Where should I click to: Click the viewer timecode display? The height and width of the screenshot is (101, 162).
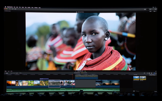click(80, 71)
